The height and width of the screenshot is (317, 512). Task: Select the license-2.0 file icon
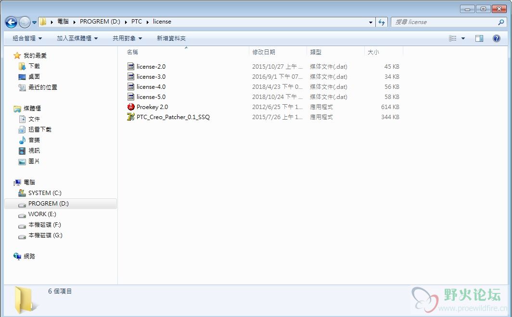(131, 66)
